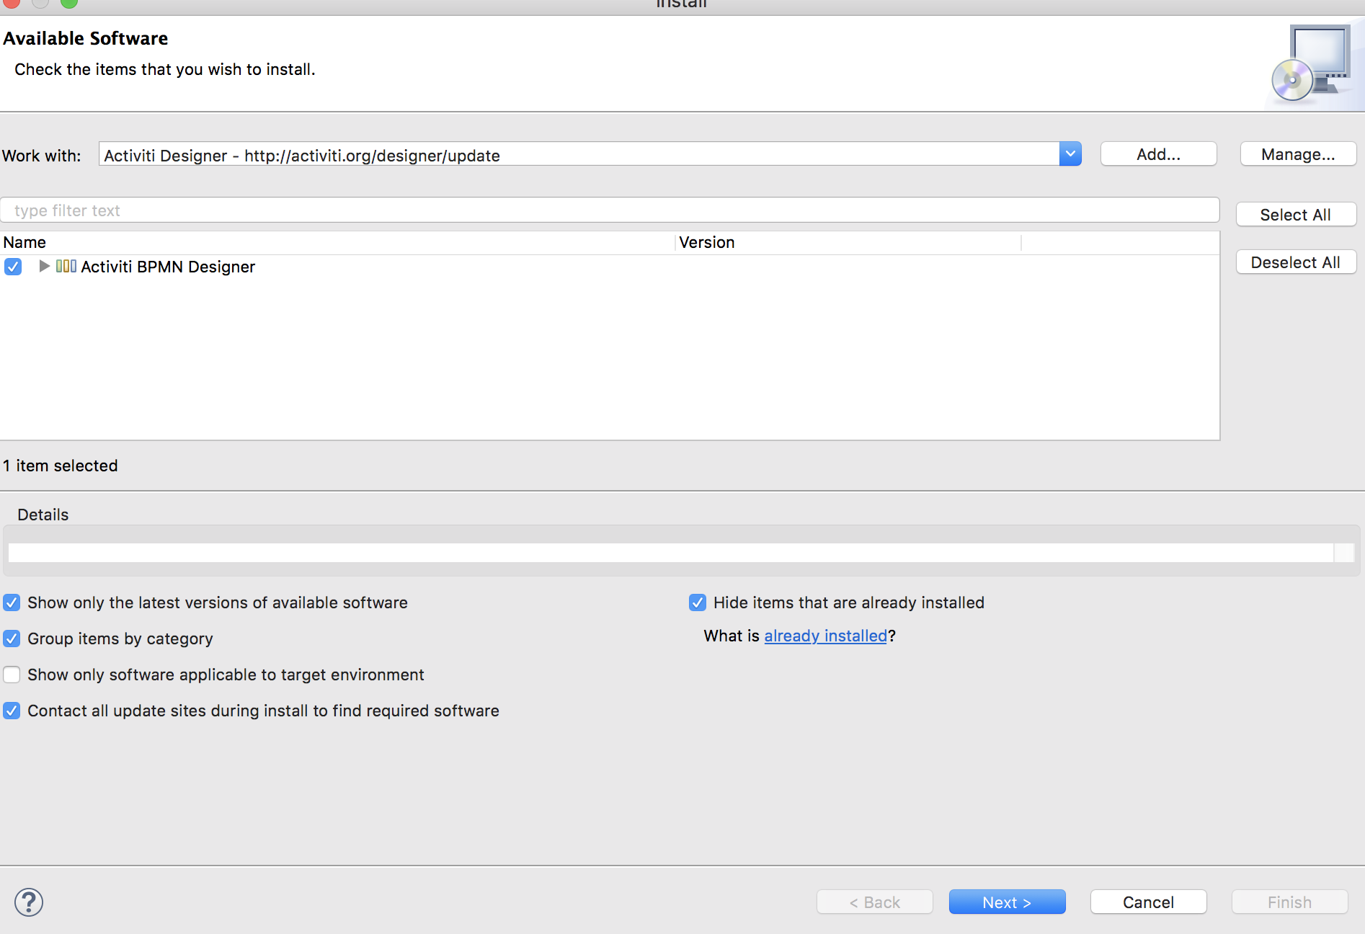Proceed with the Next > button
The width and height of the screenshot is (1365, 934).
1007,902
